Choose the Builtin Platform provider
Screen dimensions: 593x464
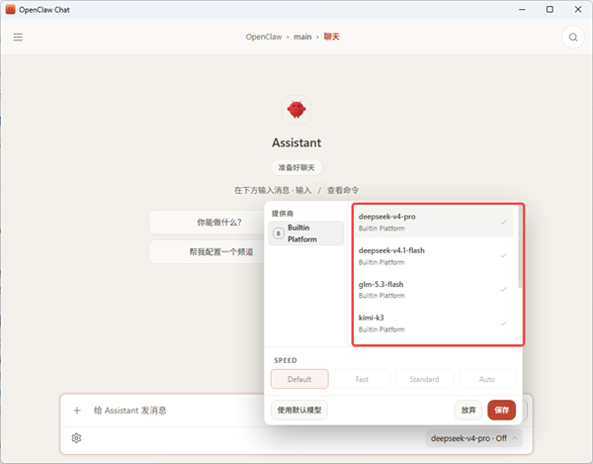pyautogui.click(x=306, y=233)
